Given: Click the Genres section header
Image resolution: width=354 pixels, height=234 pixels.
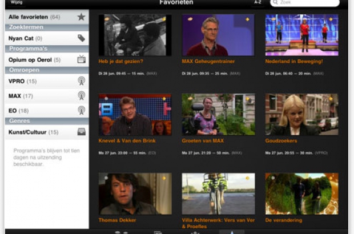Looking at the screenshot, I should pos(47,121).
